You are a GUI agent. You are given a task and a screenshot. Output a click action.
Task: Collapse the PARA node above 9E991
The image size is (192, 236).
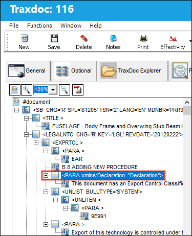65,208
